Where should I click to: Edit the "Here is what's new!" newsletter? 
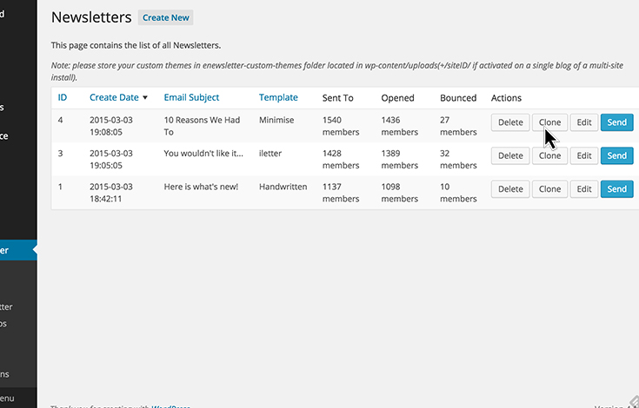584,189
